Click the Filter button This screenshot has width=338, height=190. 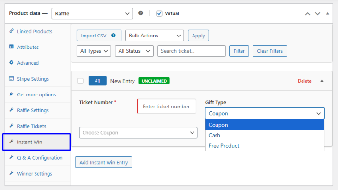coord(239,51)
